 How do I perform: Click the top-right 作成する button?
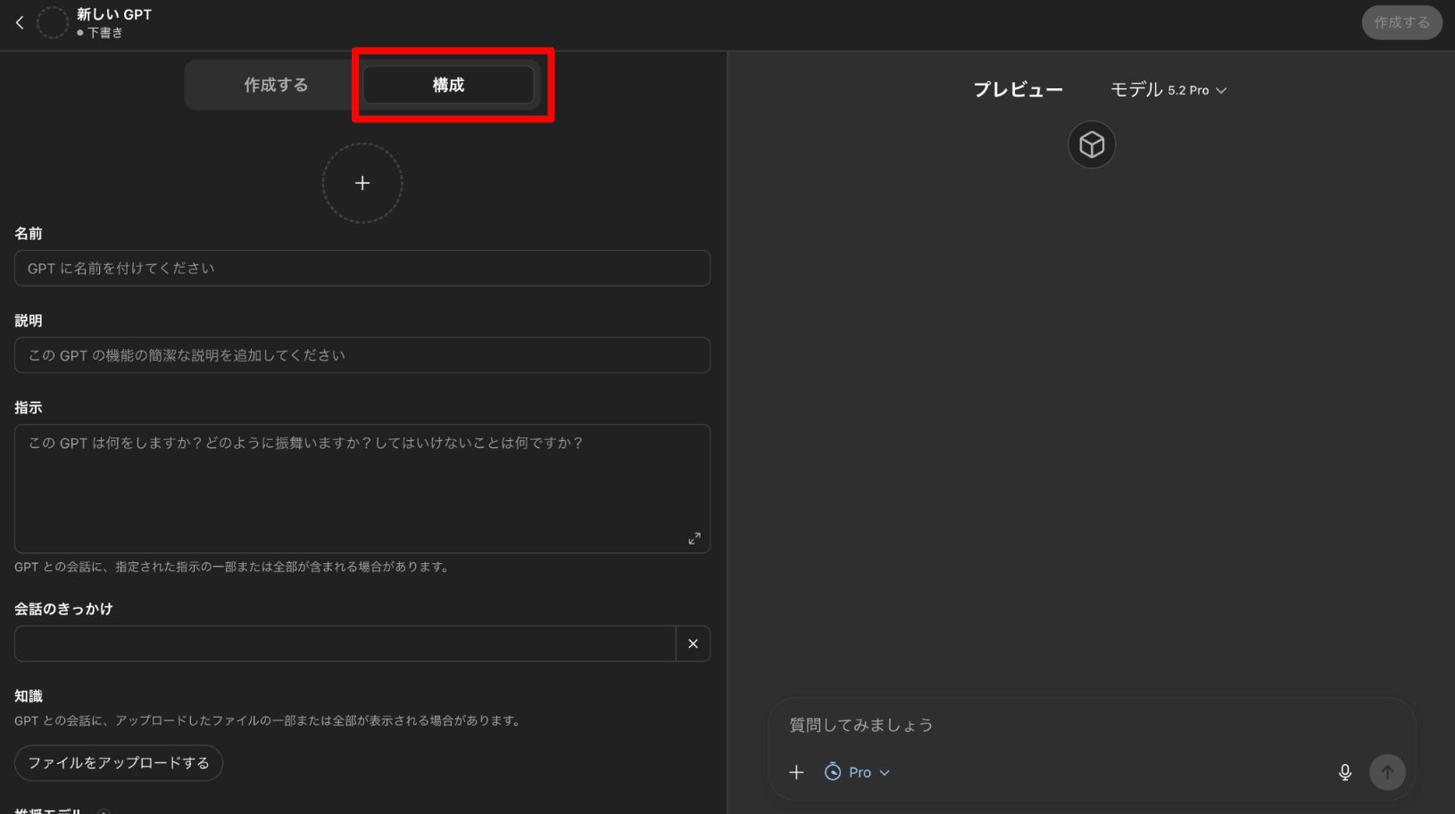(1401, 23)
